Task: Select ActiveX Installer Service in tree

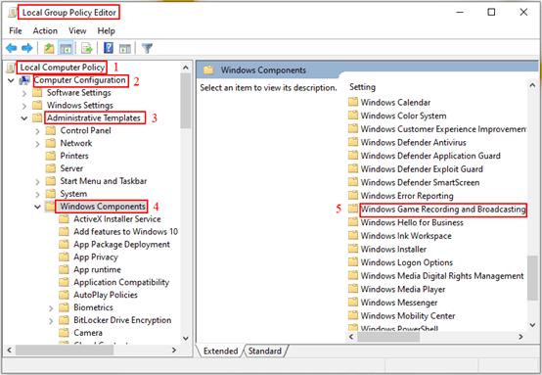Action: coord(117,219)
